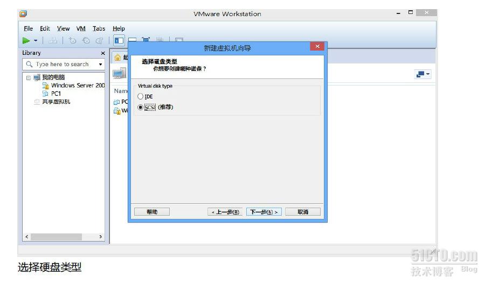Click the Library scrollbar left arrow
Image resolution: width=485 pixels, height=284 pixels.
[27, 237]
